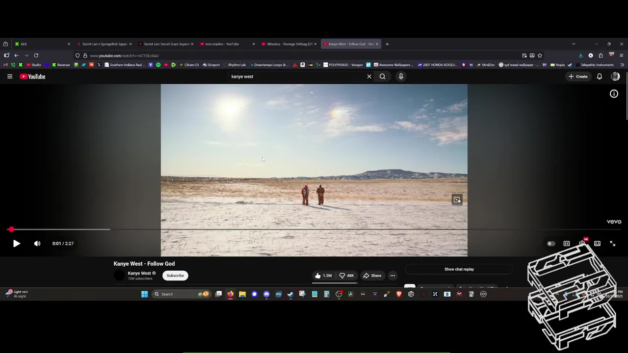Open the POLYPHRASE – Vongon bookmark
The image size is (628, 353).
(x=342, y=65)
